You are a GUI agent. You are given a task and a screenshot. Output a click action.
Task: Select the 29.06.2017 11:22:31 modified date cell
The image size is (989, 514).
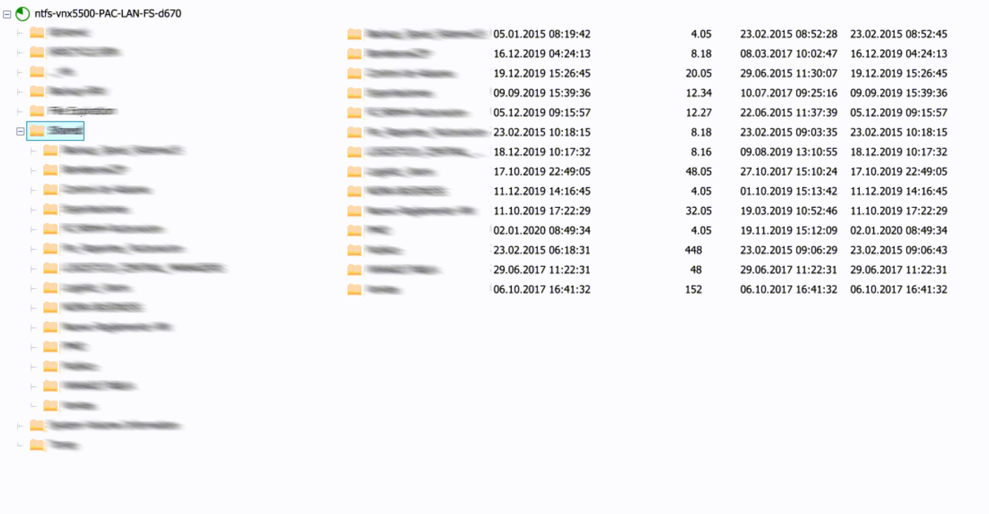pyautogui.click(x=898, y=270)
